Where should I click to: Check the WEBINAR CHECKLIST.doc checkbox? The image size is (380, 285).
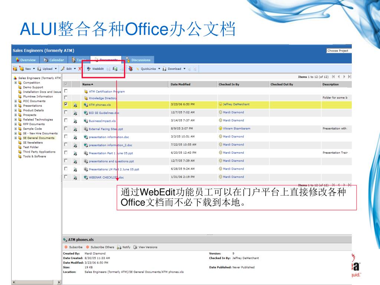point(66,177)
